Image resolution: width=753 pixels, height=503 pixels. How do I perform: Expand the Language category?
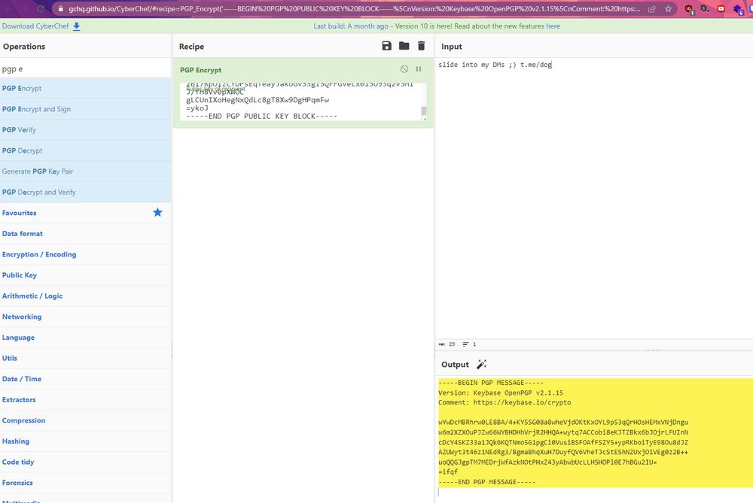pyautogui.click(x=86, y=338)
